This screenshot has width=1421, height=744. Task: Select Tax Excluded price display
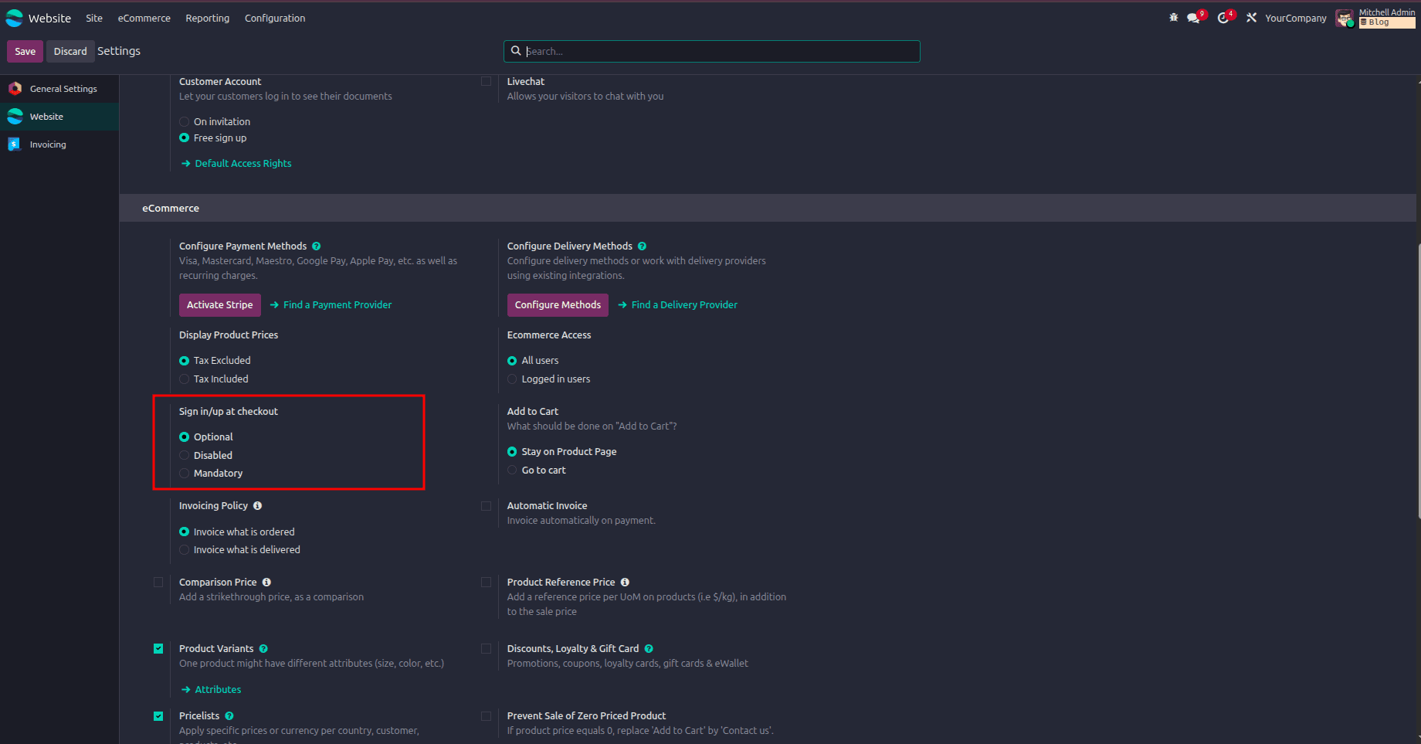[184, 361]
